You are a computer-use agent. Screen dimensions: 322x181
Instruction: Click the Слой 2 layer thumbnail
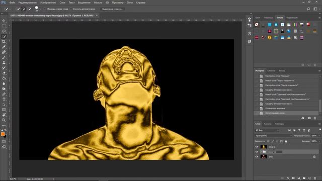click(264, 147)
